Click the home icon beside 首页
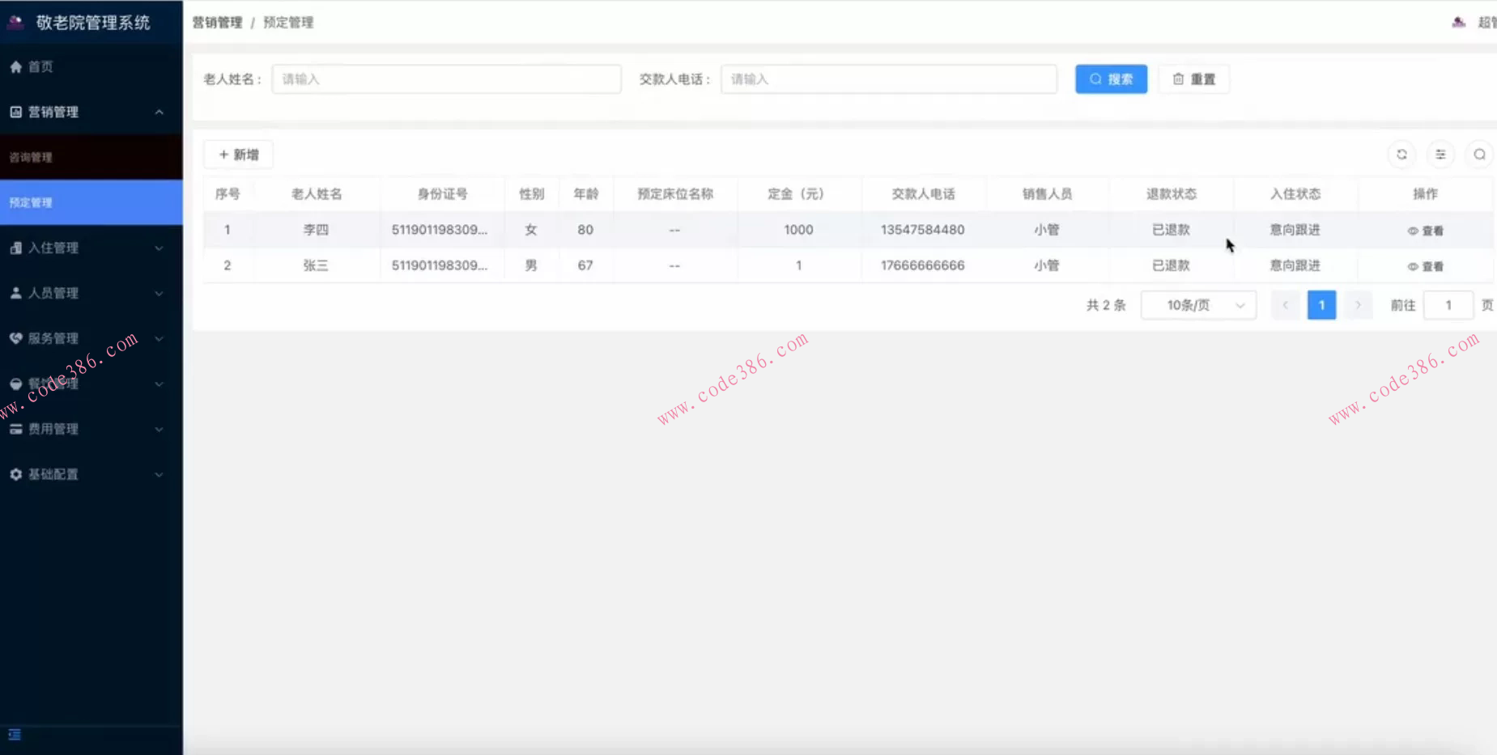This screenshot has width=1497, height=755. pos(16,67)
